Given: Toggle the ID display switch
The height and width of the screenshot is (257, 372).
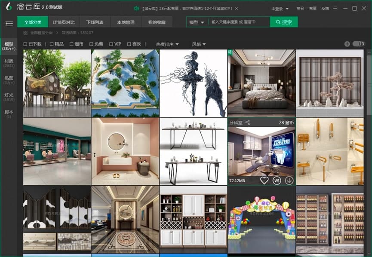Looking at the screenshot, I should pos(359,44).
